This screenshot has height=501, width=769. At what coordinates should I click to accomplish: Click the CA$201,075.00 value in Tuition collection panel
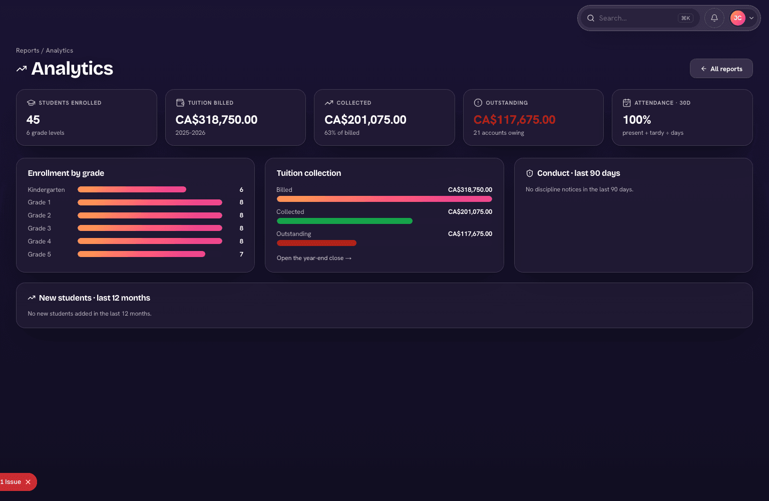pos(470,212)
